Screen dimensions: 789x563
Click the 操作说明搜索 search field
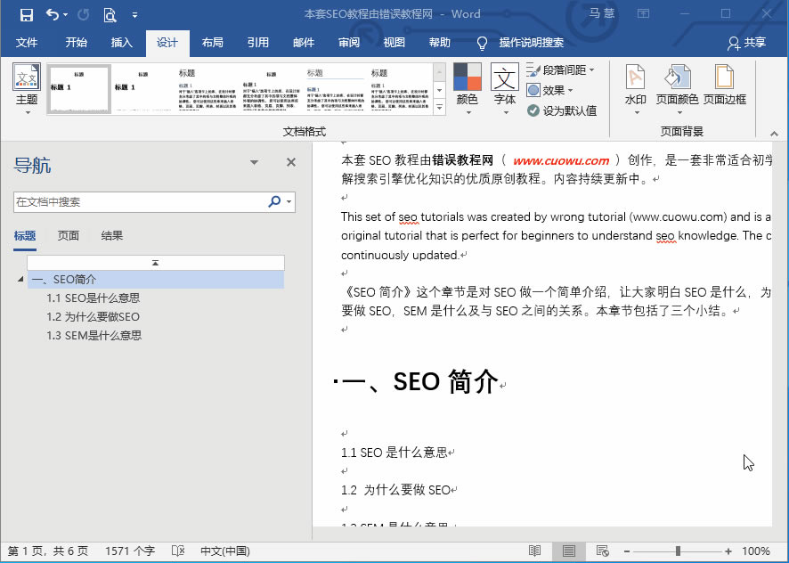pyautogui.click(x=531, y=42)
